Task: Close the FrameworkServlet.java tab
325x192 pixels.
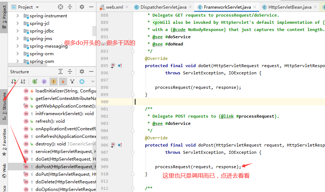Action: (255, 7)
